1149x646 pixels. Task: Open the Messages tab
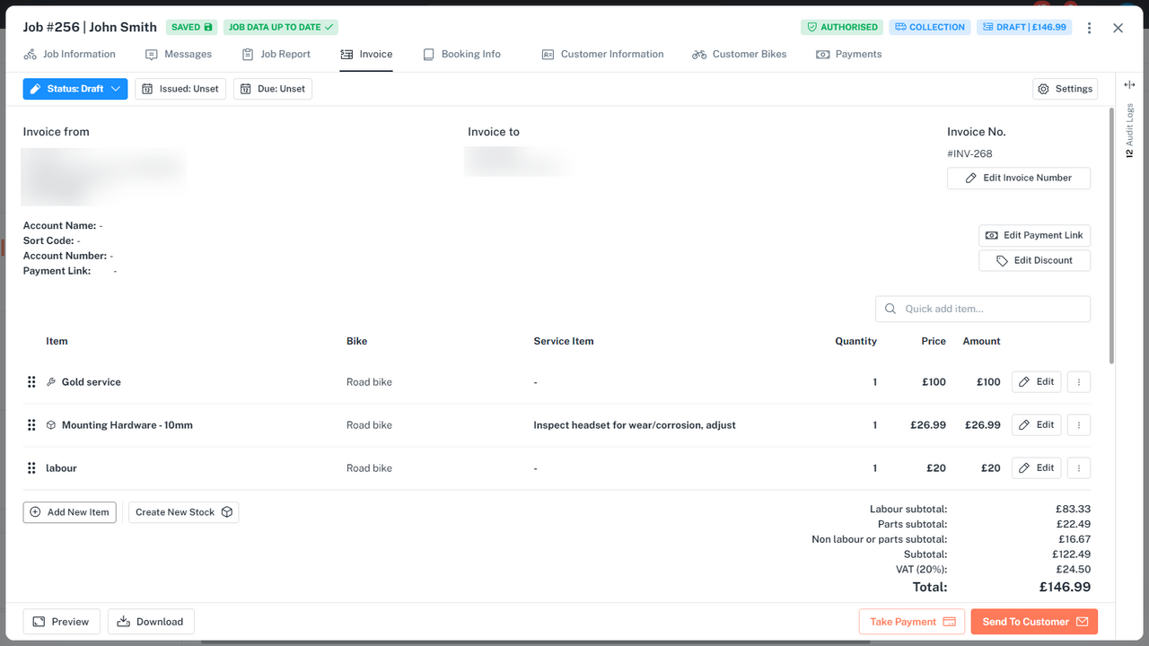click(x=179, y=55)
